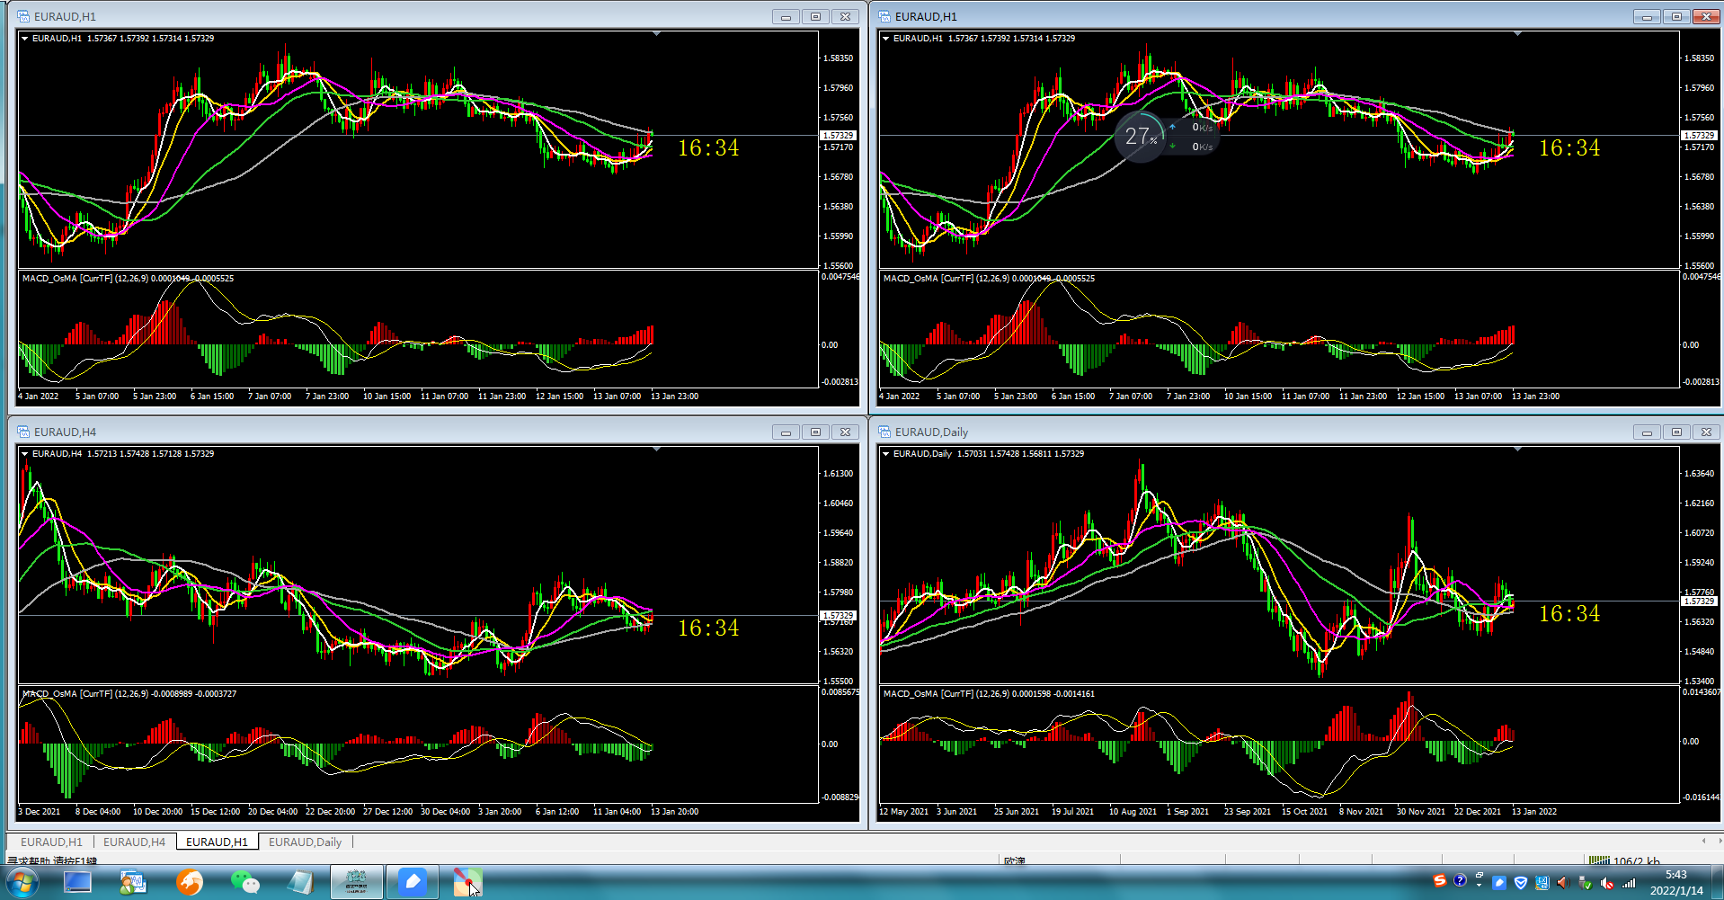Viewport: 1724px width, 900px height.
Task: Open the dropdown triangle beside EURAUD,H4 chart label
Action: pos(25,454)
